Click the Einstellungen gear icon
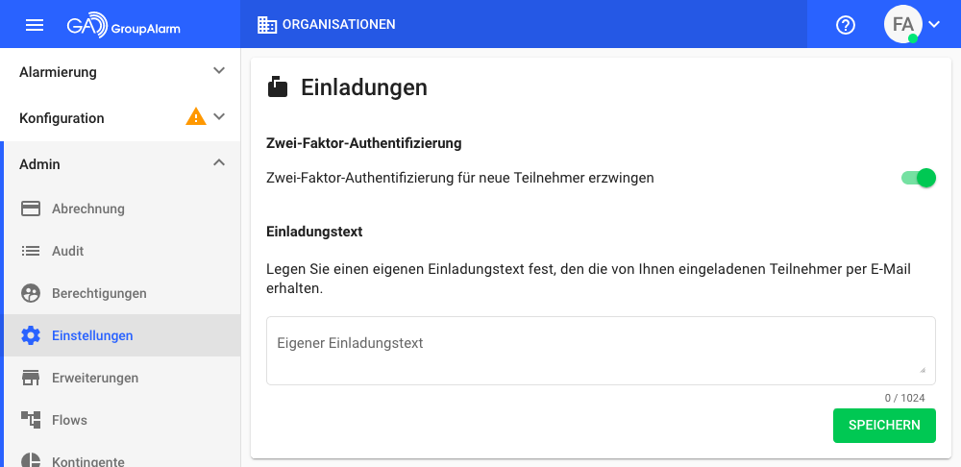Viewport: 961px width, 467px height. tap(31, 335)
